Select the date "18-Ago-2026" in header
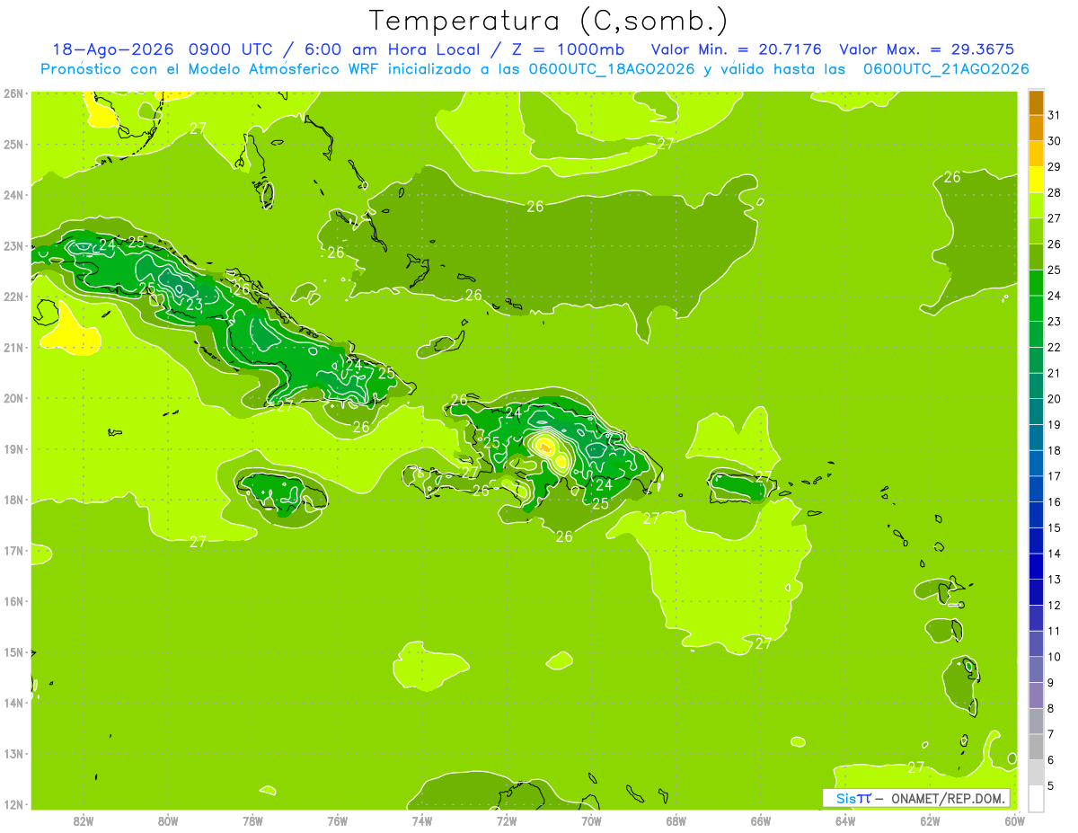The width and height of the screenshot is (1078, 833). (112, 49)
